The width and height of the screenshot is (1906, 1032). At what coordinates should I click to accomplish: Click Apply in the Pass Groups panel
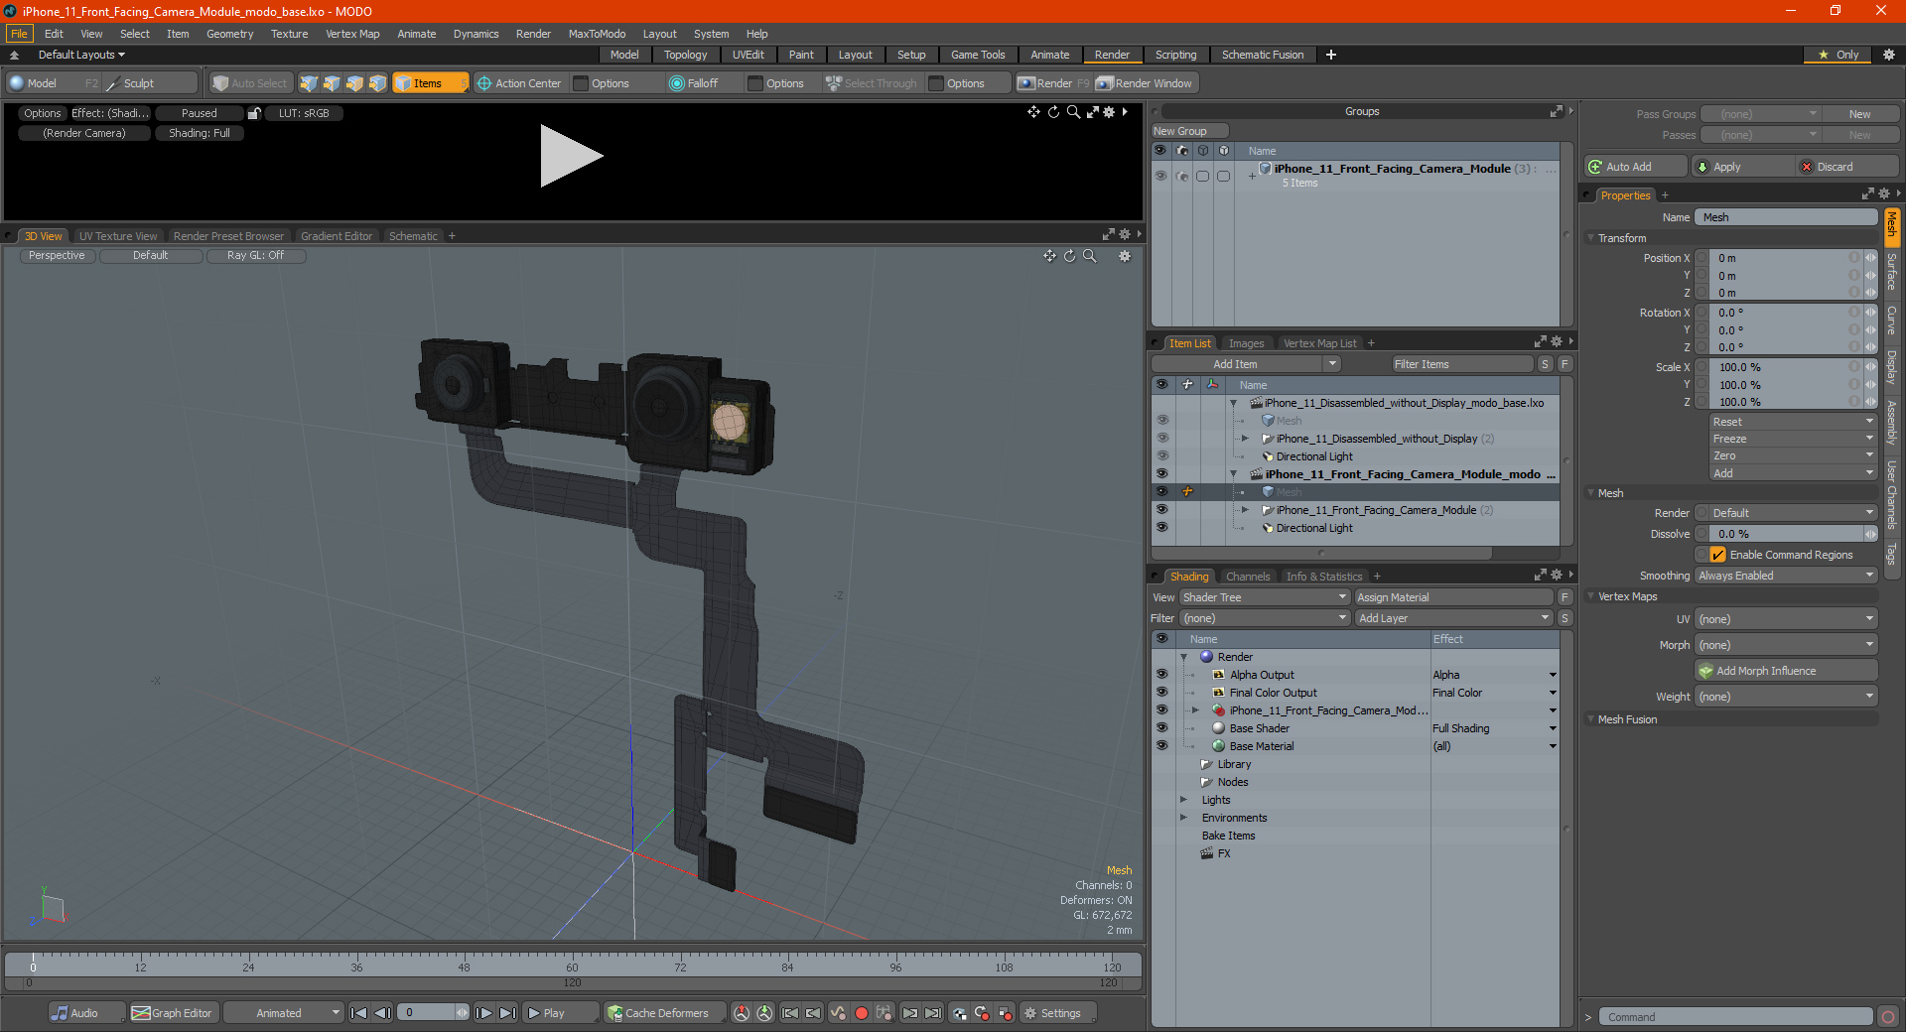click(1742, 167)
